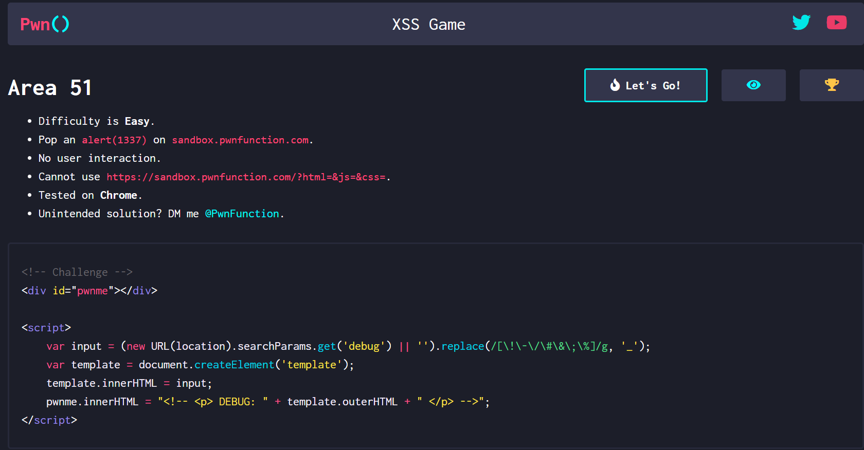Open the trophy icon button
This screenshot has width=864, height=450.
tap(832, 85)
